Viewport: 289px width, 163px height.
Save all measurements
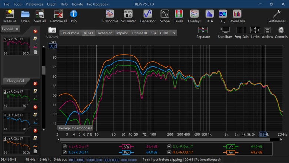(40, 16)
